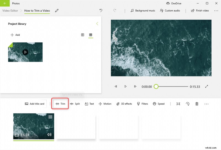Open OneDrive from the title bar
This screenshot has height=150, width=221.
[174, 3]
